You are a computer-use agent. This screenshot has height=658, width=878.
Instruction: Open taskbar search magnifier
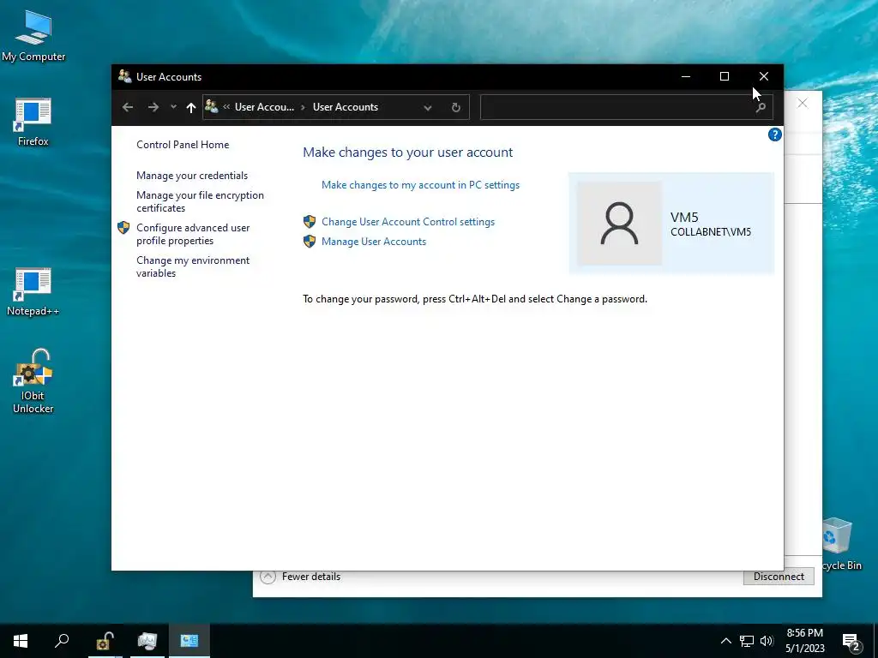(x=62, y=641)
